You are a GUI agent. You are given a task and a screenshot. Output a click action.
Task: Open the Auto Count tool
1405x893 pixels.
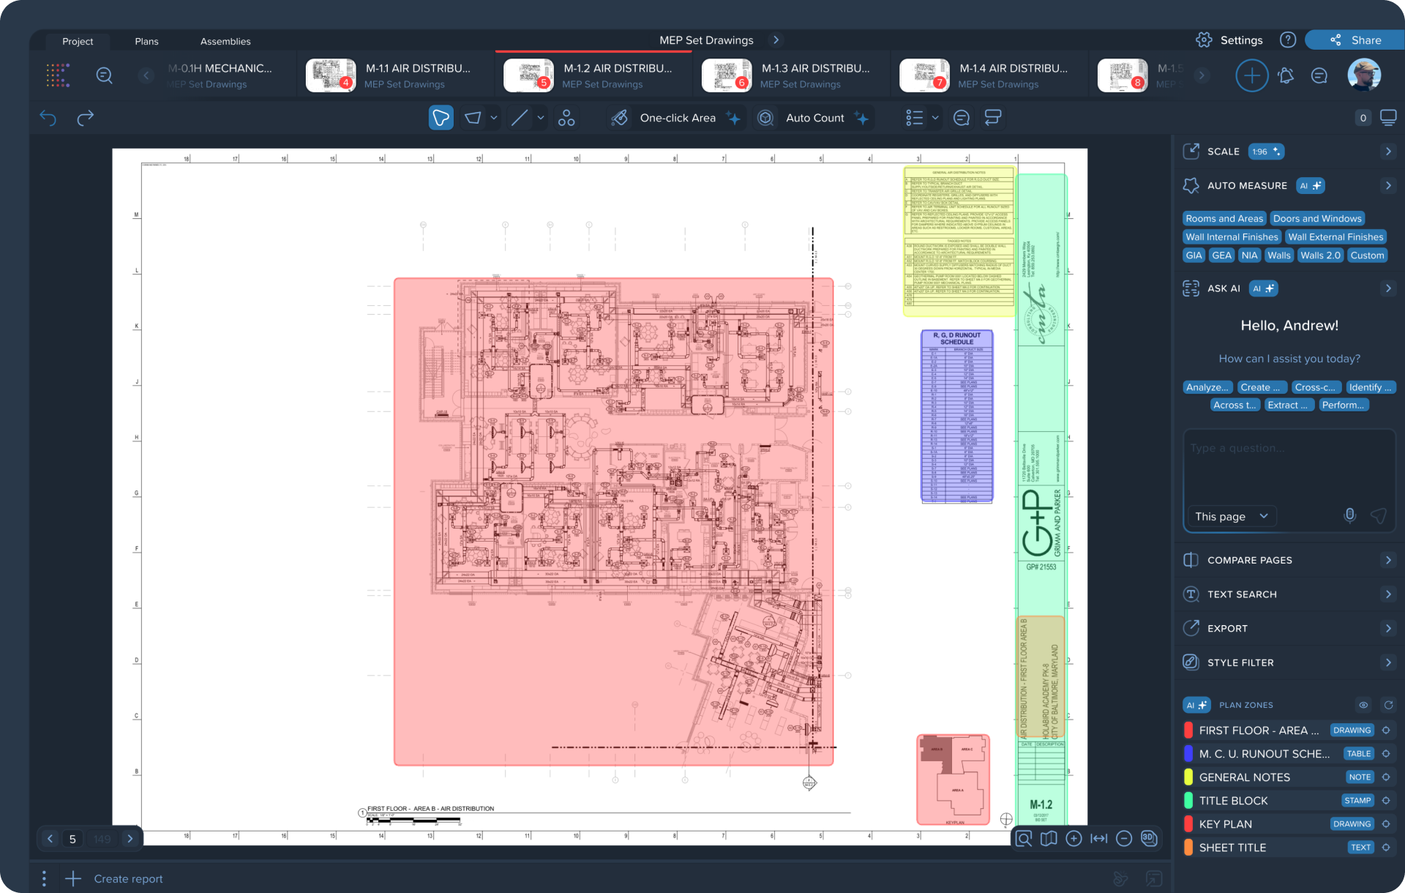tap(814, 118)
